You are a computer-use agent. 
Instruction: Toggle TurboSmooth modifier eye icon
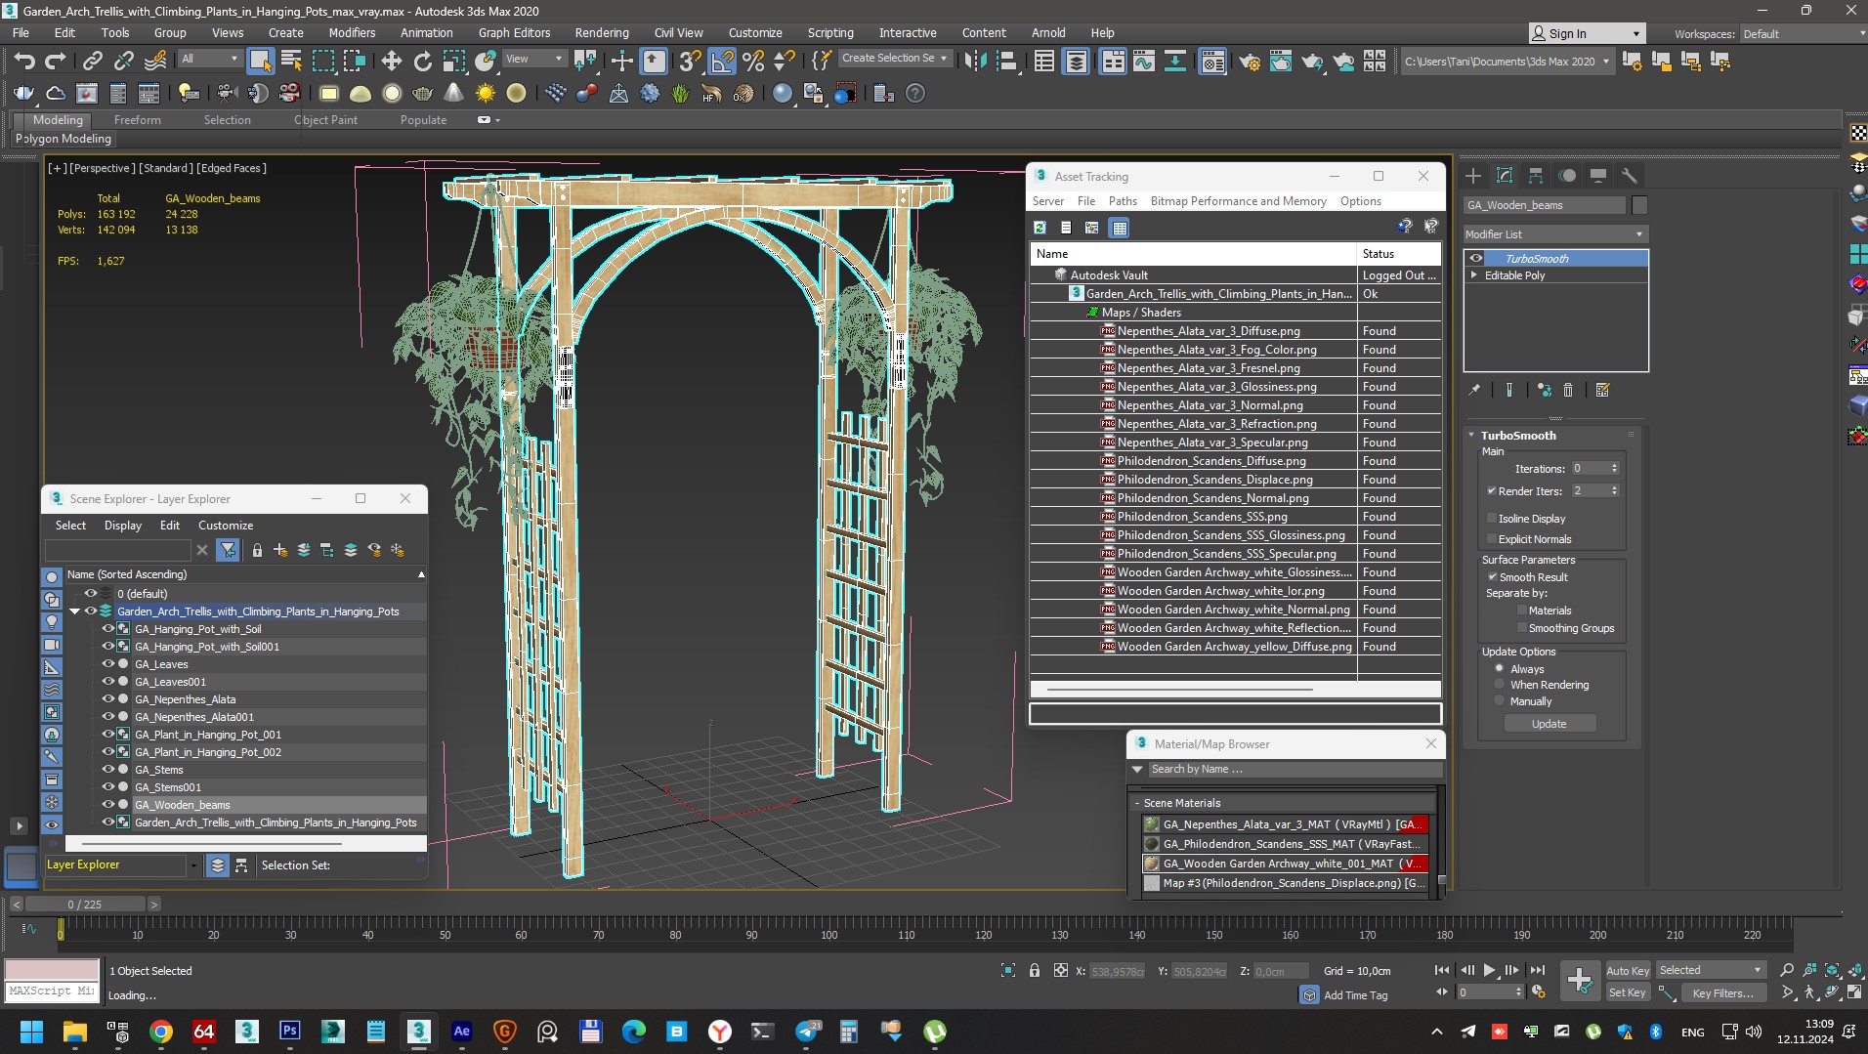click(1476, 259)
